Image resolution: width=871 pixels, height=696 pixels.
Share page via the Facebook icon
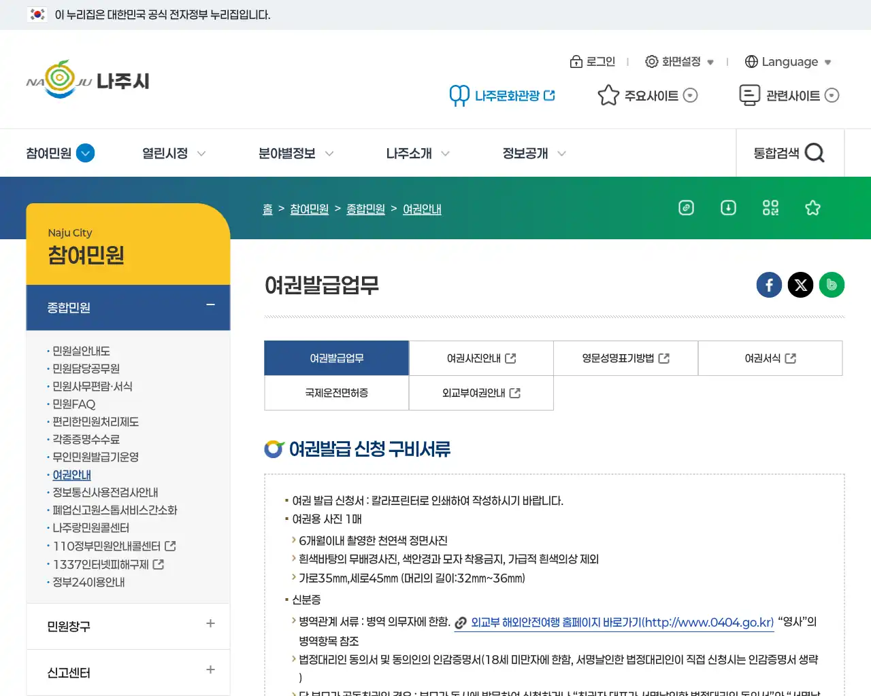pos(769,285)
